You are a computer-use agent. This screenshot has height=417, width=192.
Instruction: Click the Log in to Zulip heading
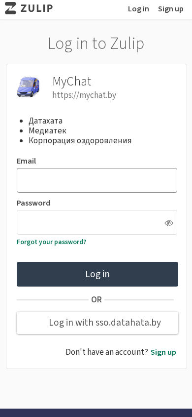(96, 43)
